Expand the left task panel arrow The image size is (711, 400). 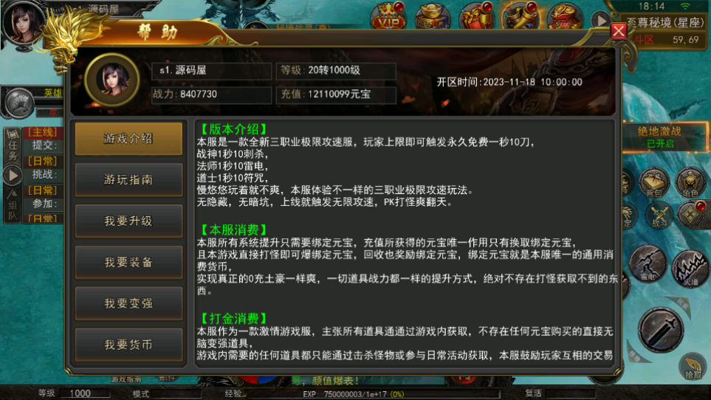coord(13,176)
